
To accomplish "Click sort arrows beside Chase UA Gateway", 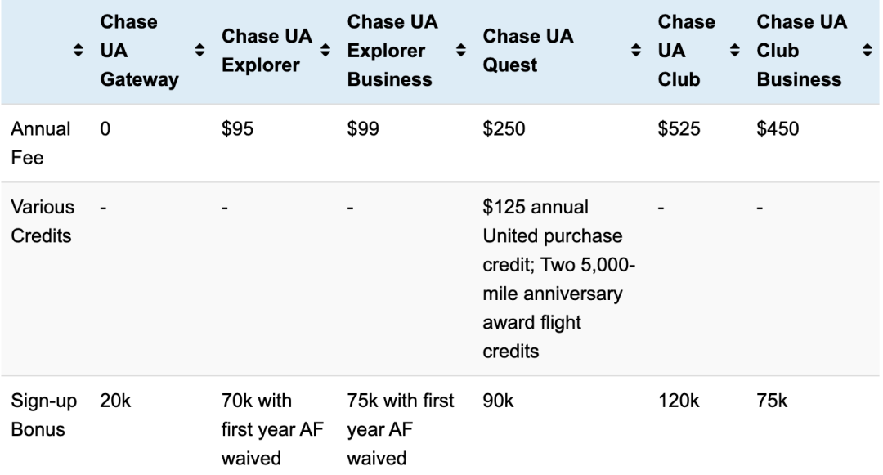I will tap(199, 51).
